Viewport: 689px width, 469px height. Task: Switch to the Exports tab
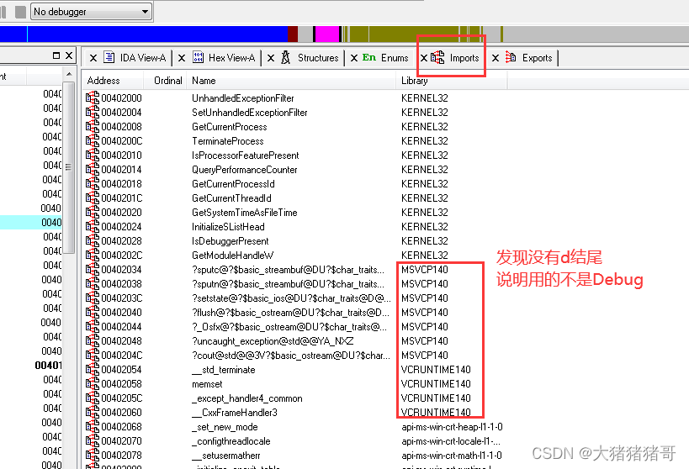click(537, 58)
